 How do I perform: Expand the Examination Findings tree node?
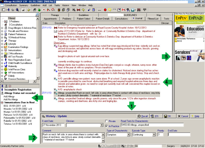tap(2, 47)
